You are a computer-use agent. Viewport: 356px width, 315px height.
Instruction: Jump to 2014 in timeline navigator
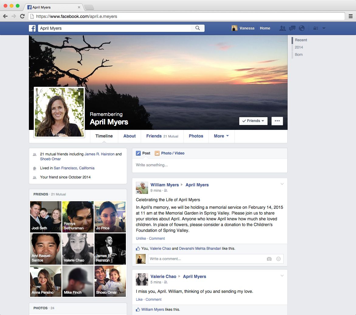tap(299, 47)
